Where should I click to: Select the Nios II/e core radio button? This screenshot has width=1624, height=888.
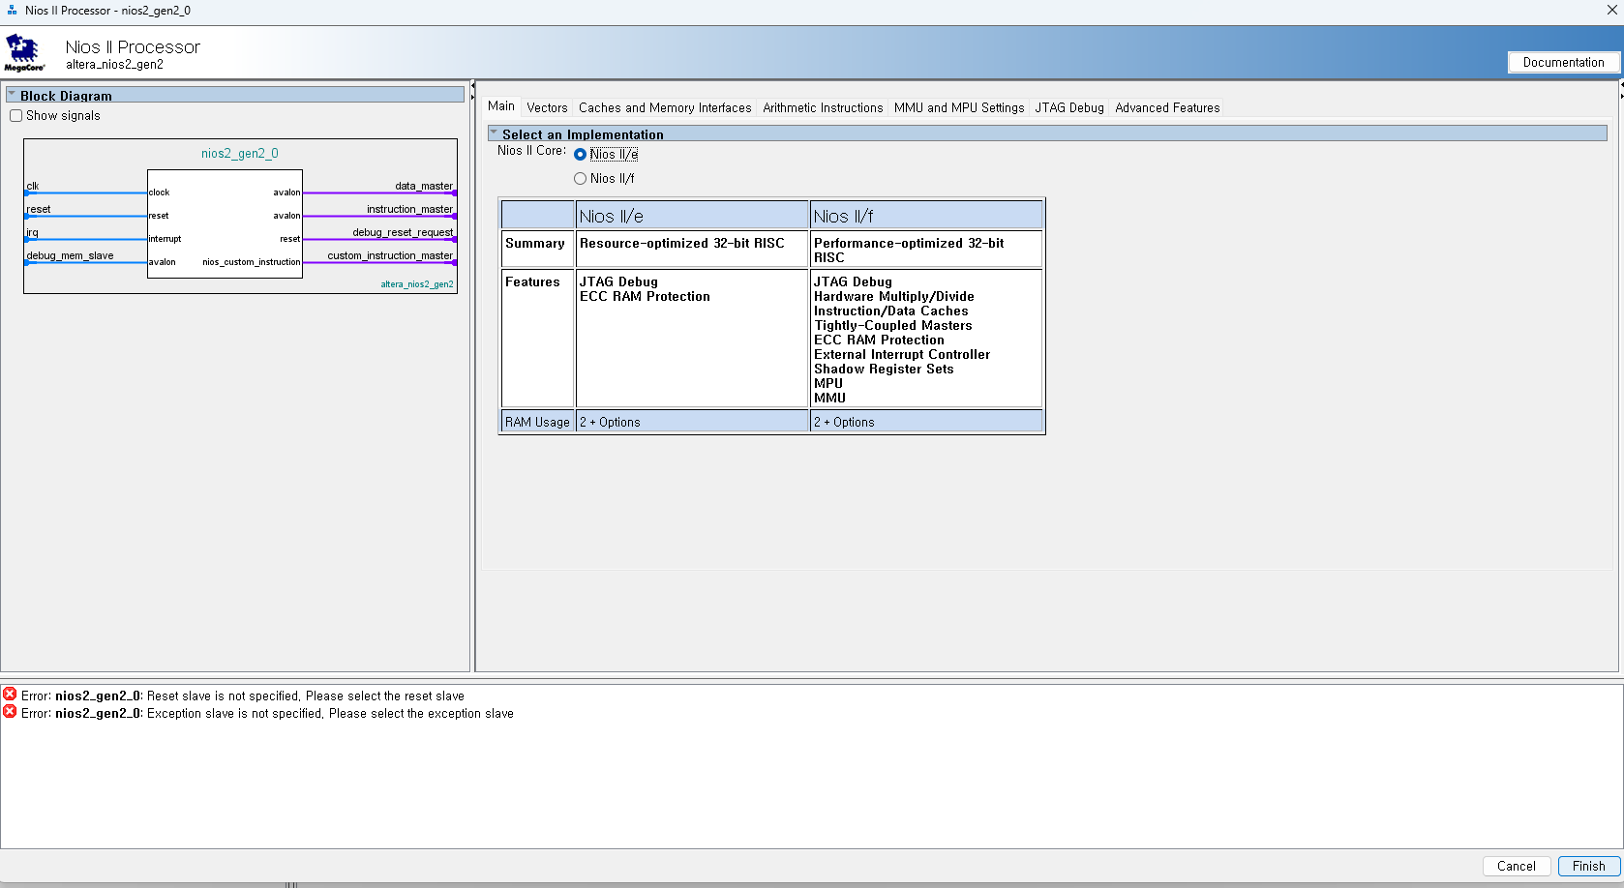click(x=580, y=154)
